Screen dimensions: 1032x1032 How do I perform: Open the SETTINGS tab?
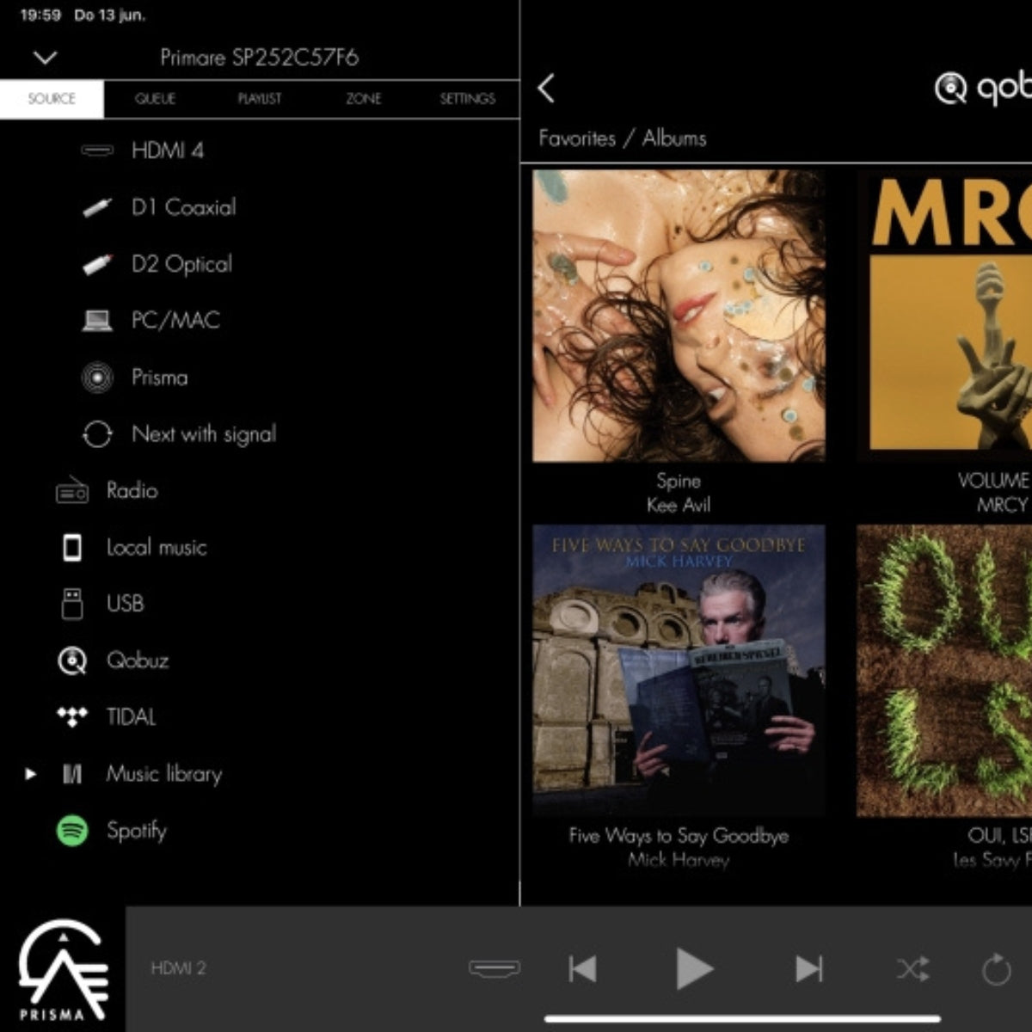point(467,99)
